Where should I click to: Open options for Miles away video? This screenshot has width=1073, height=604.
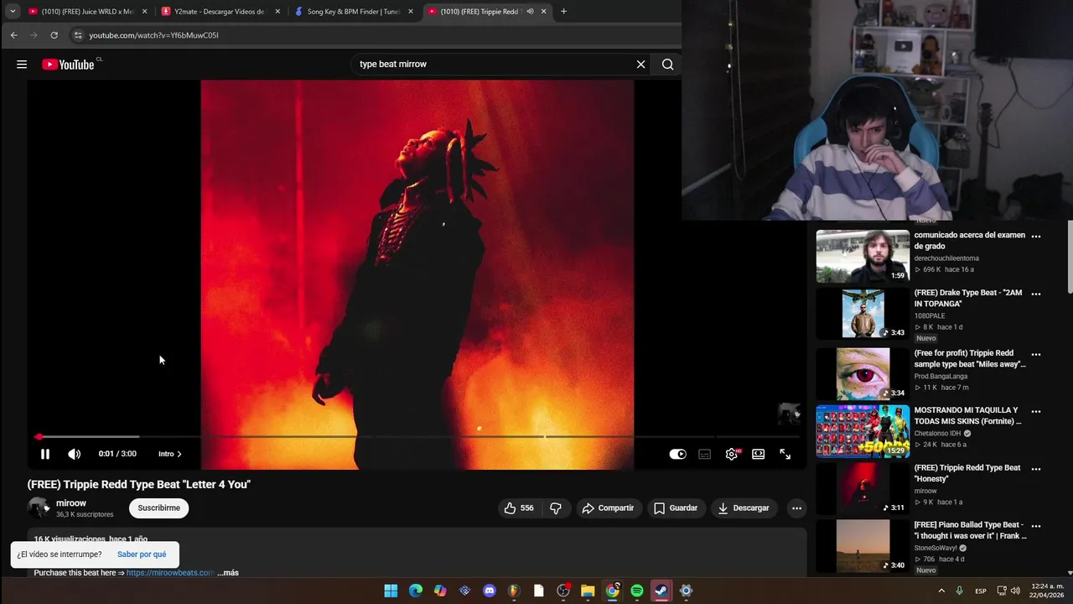(x=1036, y=354)
